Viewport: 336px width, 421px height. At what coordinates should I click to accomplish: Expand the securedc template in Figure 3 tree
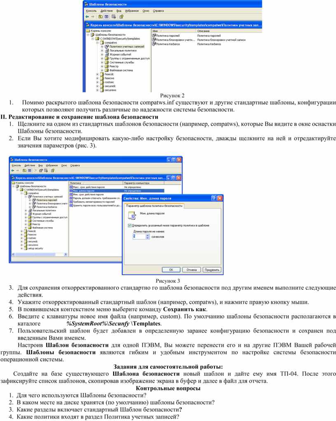[x=22, y=242]
